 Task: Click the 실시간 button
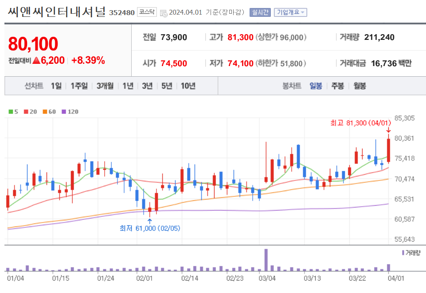point(260,12)
